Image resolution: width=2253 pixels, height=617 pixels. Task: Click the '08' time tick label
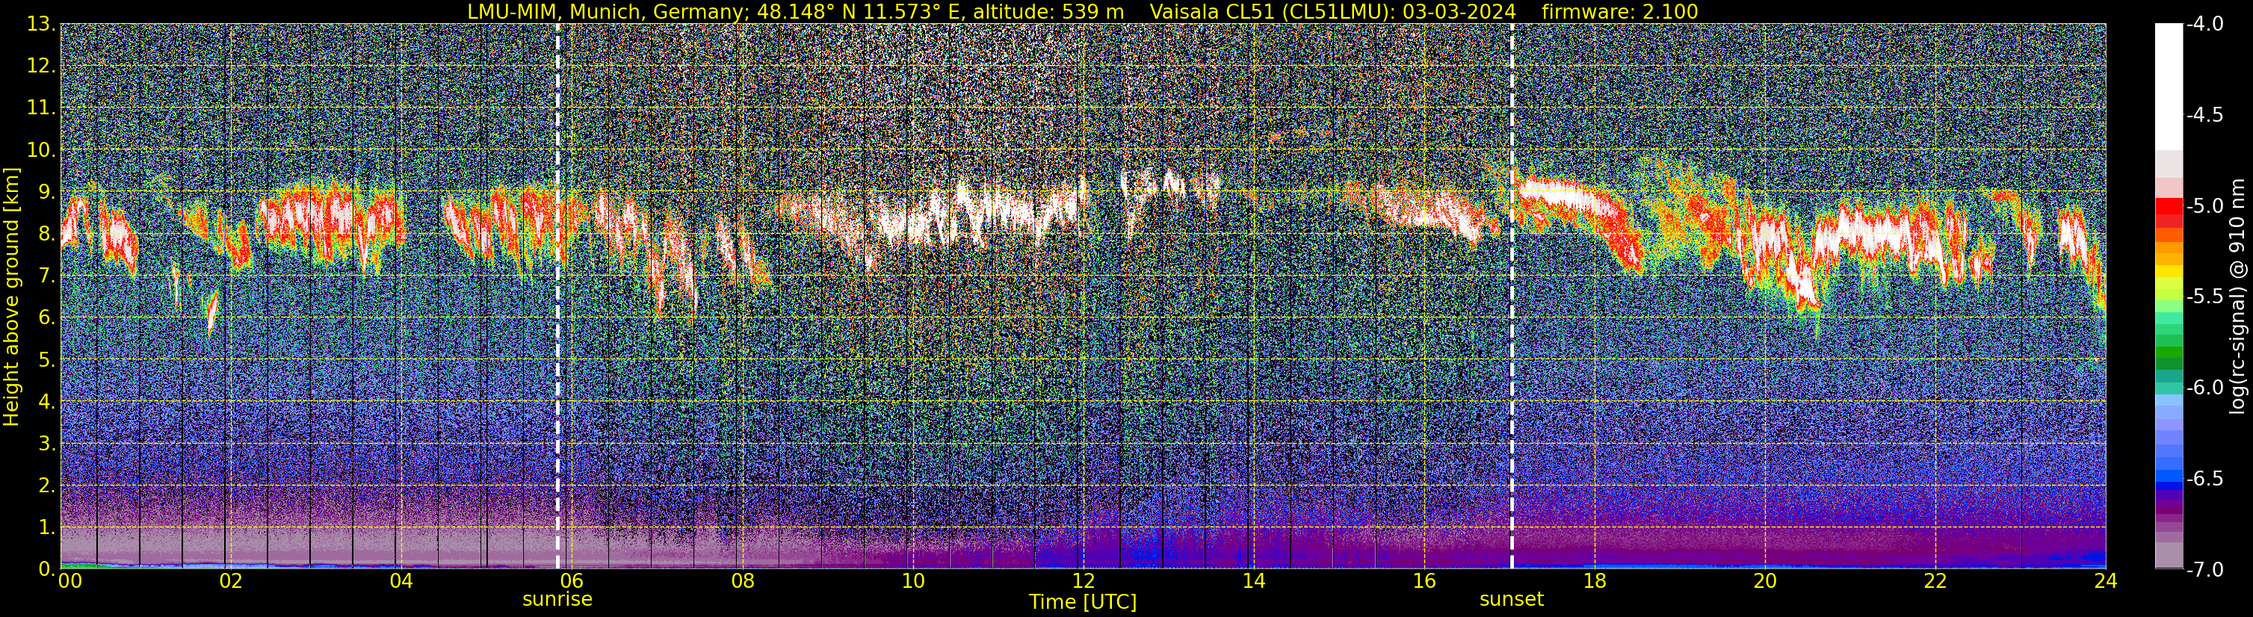pyautogui.click(x=742, y=581)
